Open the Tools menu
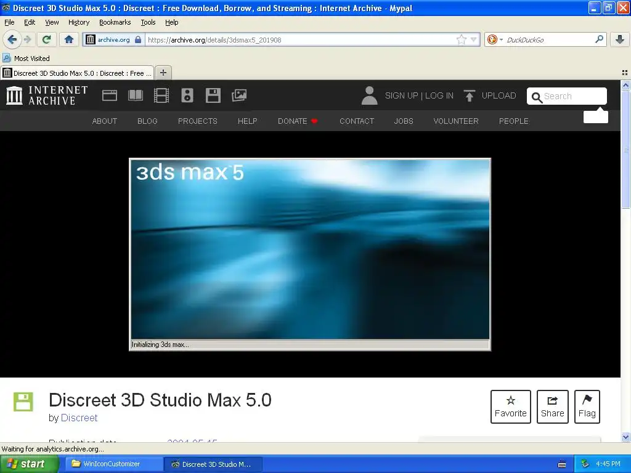The image size is (631, 473). click(148, 23)
